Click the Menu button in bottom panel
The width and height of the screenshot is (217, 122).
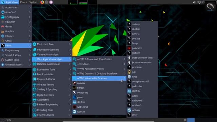tap(6, 120)
